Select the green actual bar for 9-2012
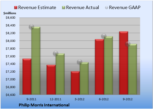This screenshot has height=109, width=153. [132, 69]
